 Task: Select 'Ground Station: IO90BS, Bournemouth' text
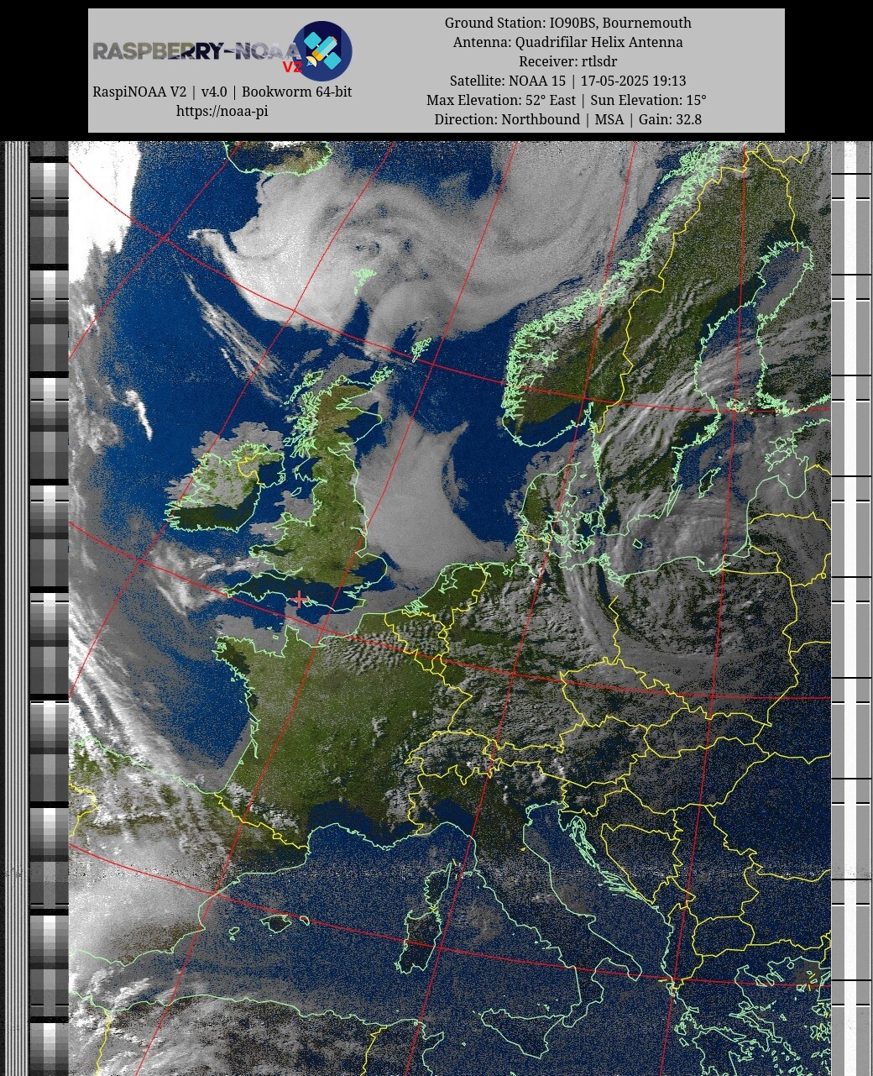click(x=567, y=23)
